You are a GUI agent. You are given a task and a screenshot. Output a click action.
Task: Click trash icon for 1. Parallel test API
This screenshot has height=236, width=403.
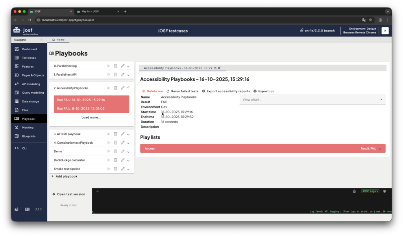pyautogui.click(x=116, y=75)
